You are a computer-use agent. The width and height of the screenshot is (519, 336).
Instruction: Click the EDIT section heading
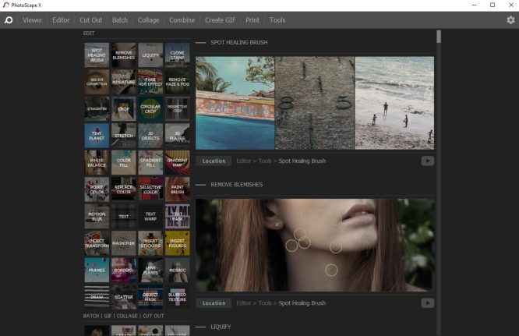pos(89,34)
